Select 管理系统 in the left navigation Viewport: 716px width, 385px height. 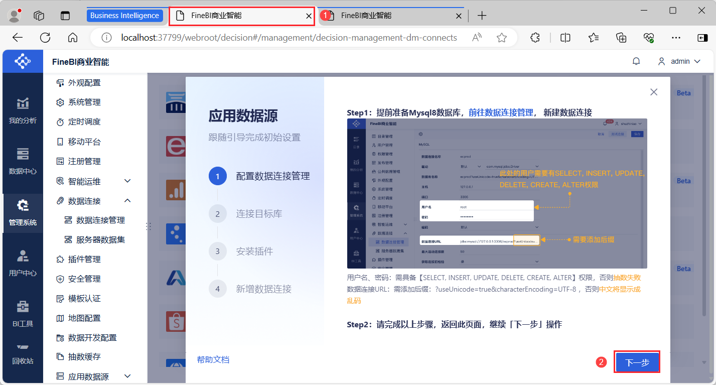coord(23,213)
